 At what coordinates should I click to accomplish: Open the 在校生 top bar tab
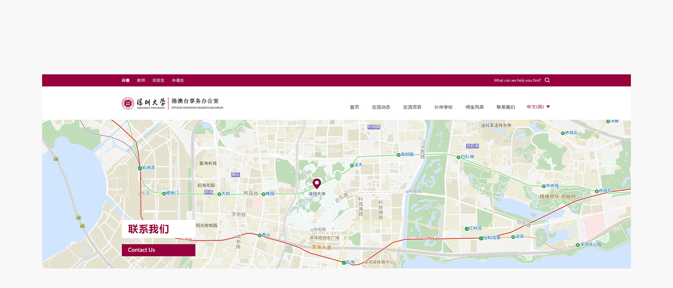click(x=158, y=80)
